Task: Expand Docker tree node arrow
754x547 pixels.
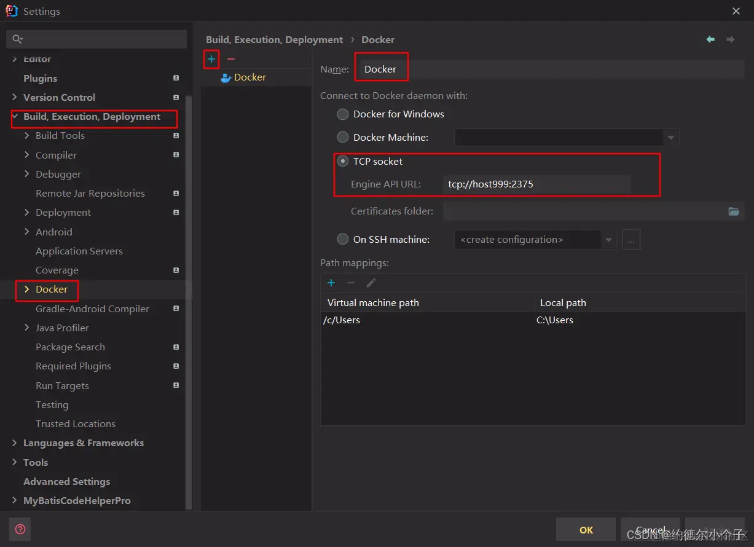Action: coord(26,289)
